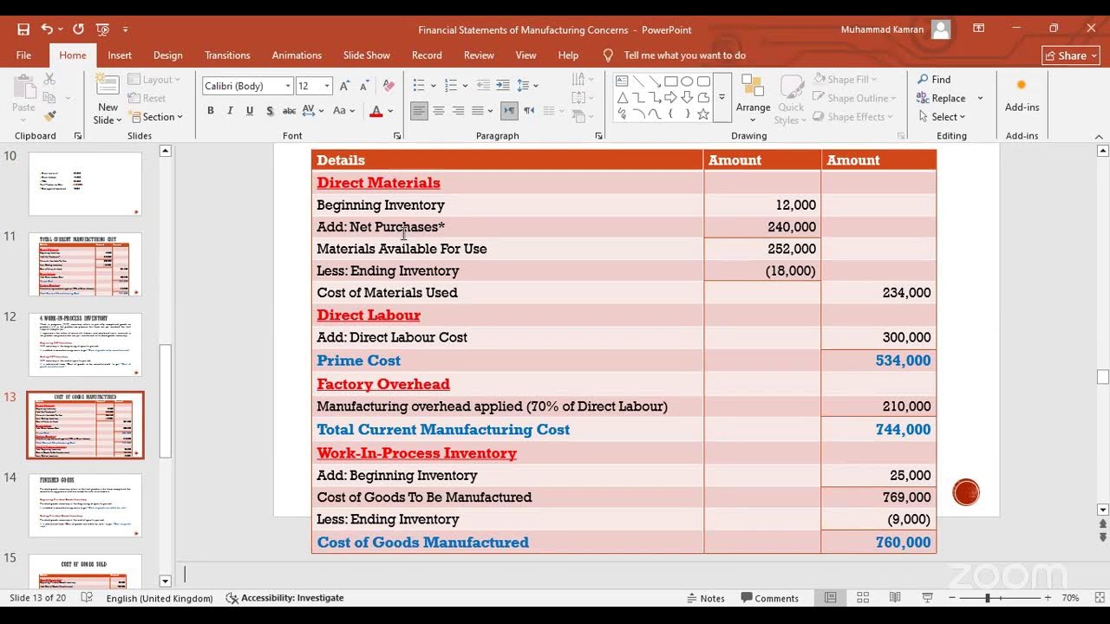Image resolution: width=1110 pixels, height=624 pixels.
Task: Apply numbered list formatting
Action: 450,85
